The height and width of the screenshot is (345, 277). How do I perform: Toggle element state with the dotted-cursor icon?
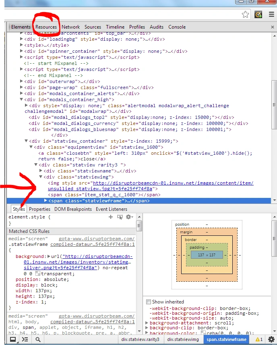120,217
